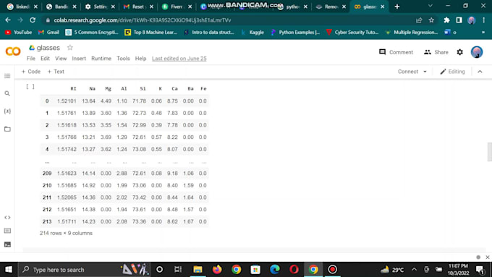Screen dimensions: 492x277
Task: Open Colab settings gear
Action: point(459,52)
